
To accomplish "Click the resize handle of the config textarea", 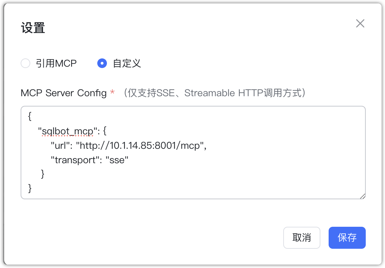I will click(x=363, y=196).
